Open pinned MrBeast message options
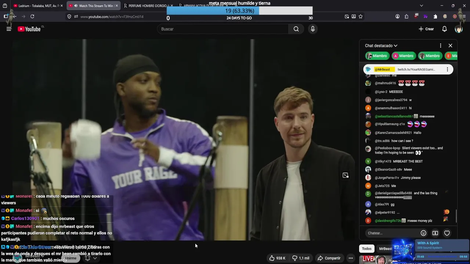The image size is (470, 264). [447, 69]
